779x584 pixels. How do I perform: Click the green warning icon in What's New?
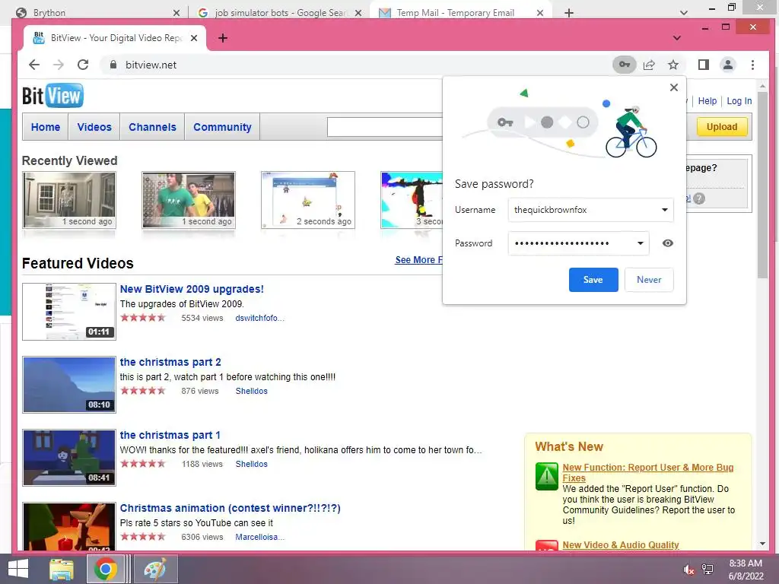pyautogui.click(x=547, y=476)
